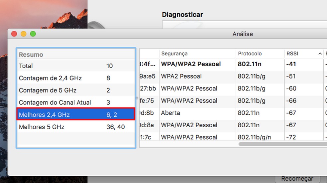Minimize the Análise window

pos(23,34)
